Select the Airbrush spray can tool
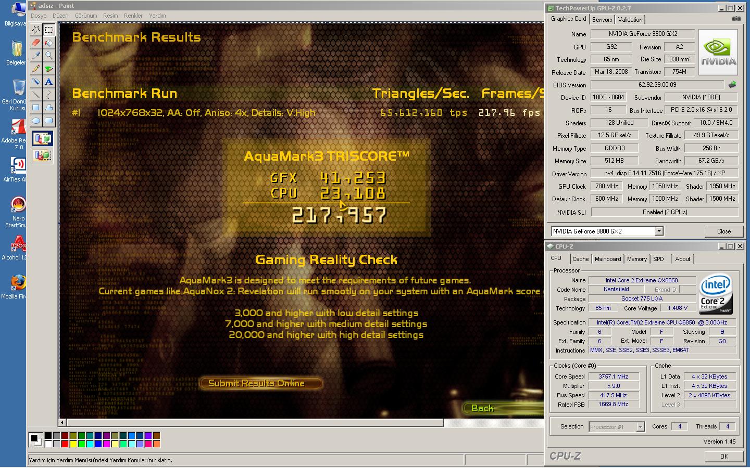The width and height of the screenshot is (750, 468). 36,81
